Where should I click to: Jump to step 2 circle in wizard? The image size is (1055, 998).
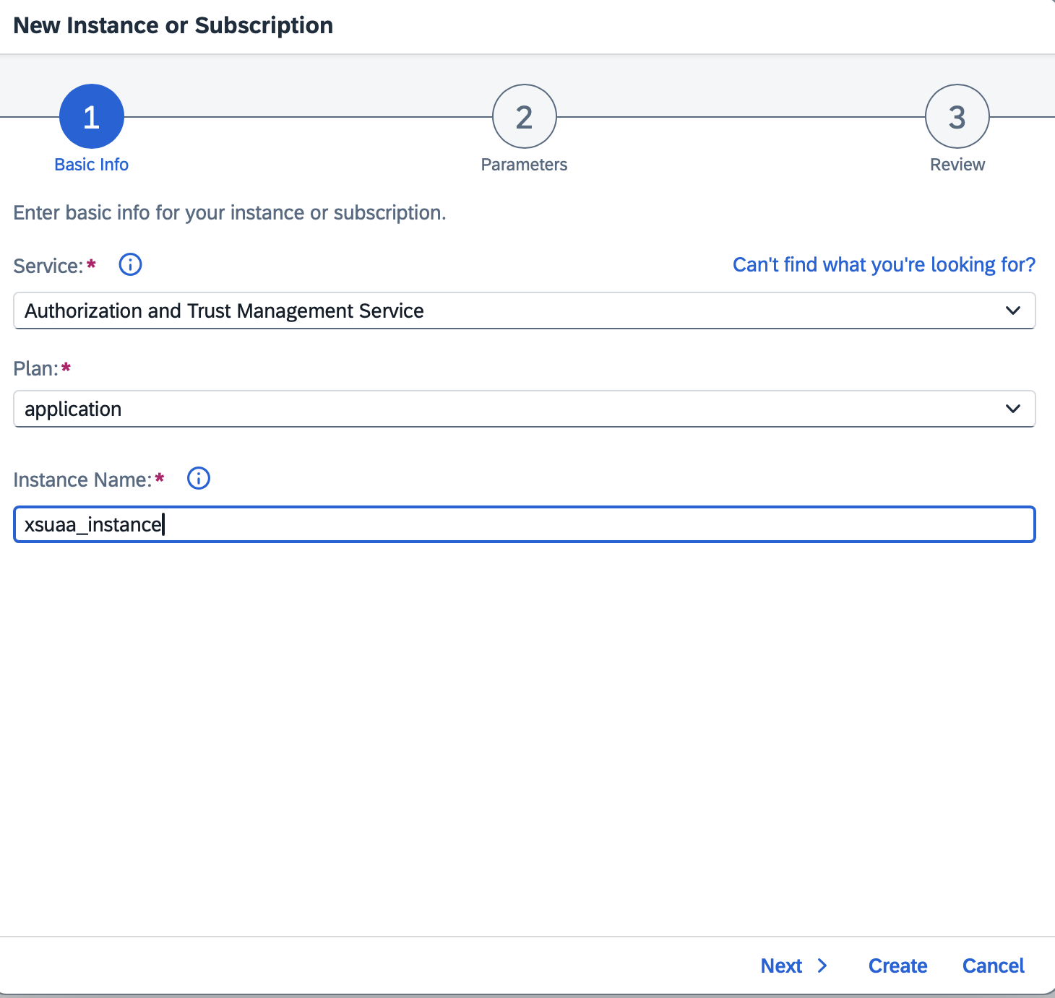click(x=524, y=116)
